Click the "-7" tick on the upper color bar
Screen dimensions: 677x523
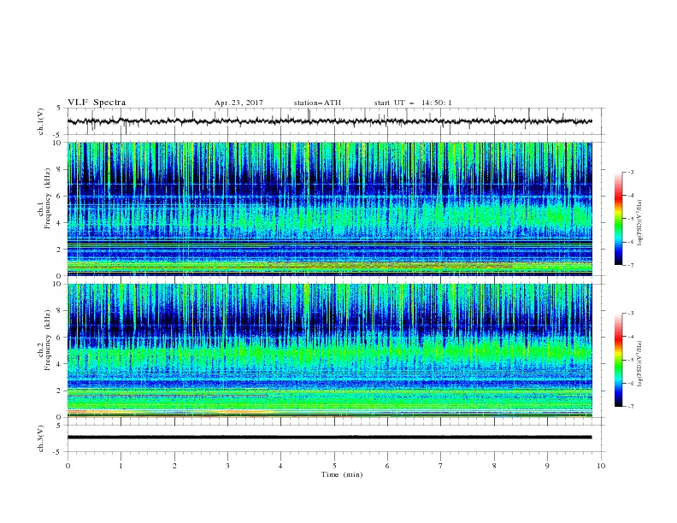coord(630,265)
